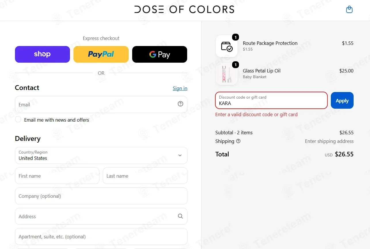Click the Glass Petal Lip Oil item name
Image resolution: width=370 pixels, height=249 pixels.
[x=261, y=71]
